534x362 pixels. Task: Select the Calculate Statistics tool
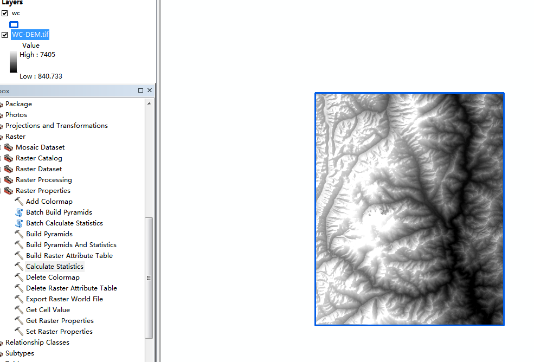point(55,266)
